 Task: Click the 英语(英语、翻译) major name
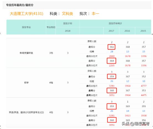pos(26,112)
